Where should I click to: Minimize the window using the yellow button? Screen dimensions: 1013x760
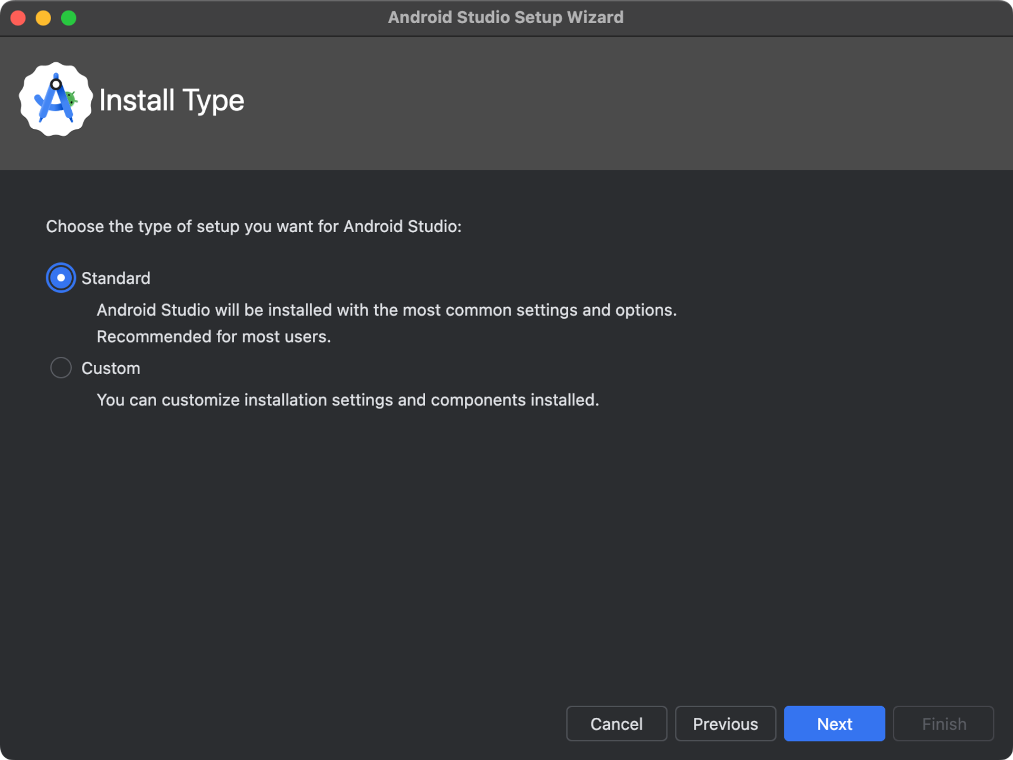(x=43, y=18)
